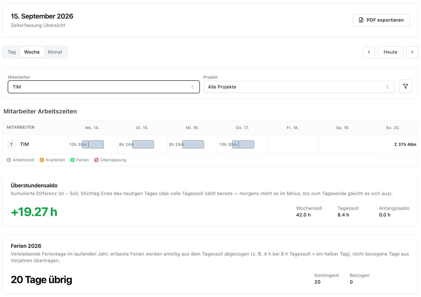Click the red Überlappung legend swatch
Viewport: 421px width, 297px height.
coord(96,160)
